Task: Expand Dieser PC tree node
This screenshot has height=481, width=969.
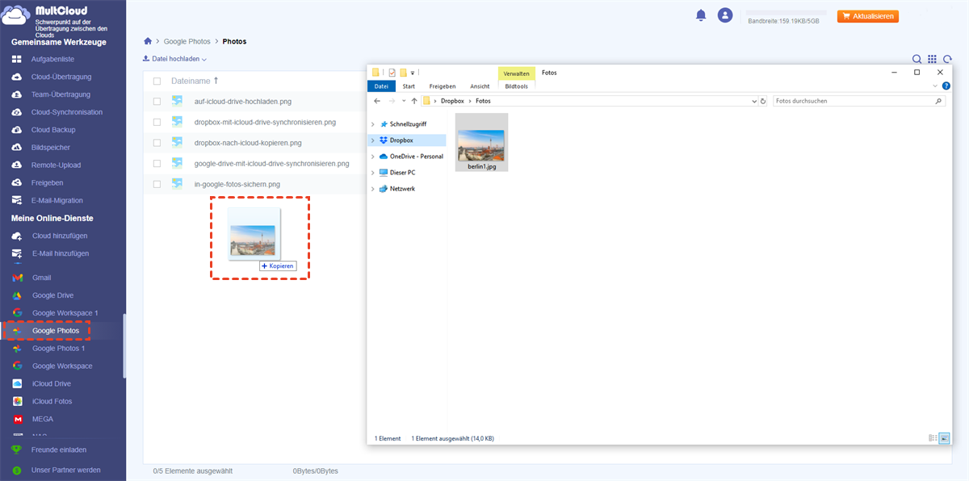Action: (372, 173)
